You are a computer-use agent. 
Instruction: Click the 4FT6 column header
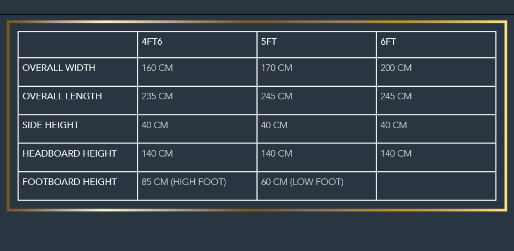[x=152, y=42]
